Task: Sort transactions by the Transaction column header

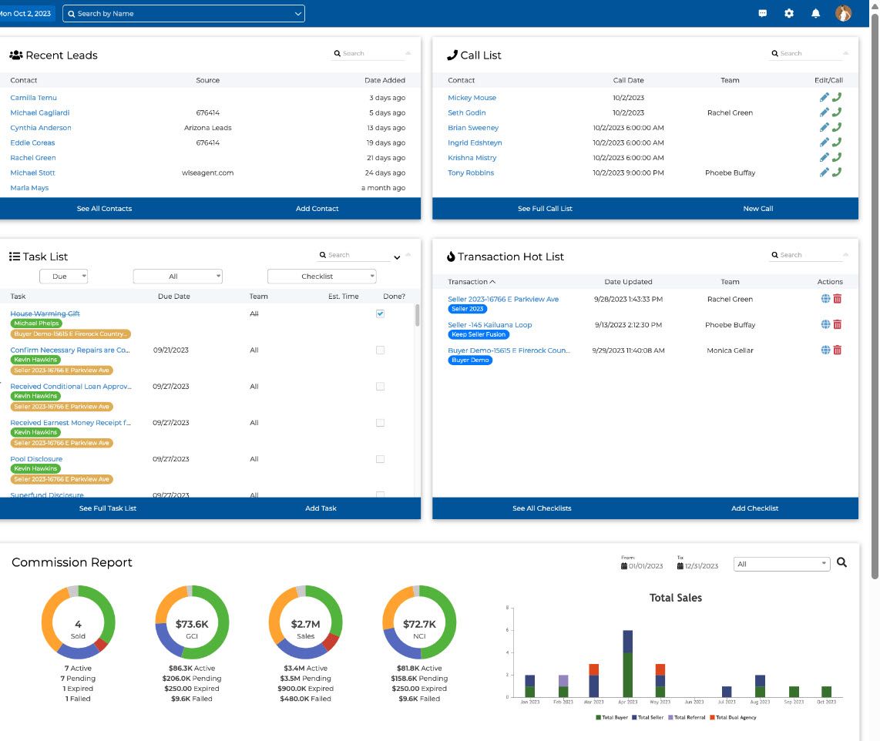Action: tap(472, 281)
